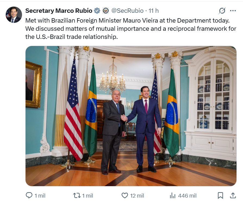
Task: Click the 12 mil likes count
Action: pos(137,195)
